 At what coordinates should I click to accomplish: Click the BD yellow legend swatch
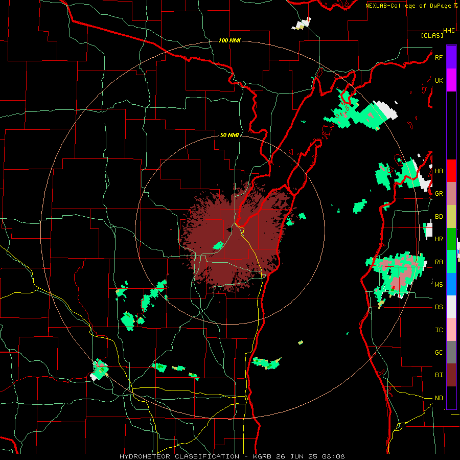click(x=451, y=216)
